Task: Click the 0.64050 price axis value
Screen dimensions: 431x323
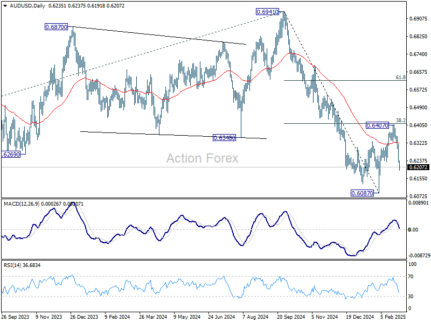Action: 419,125
